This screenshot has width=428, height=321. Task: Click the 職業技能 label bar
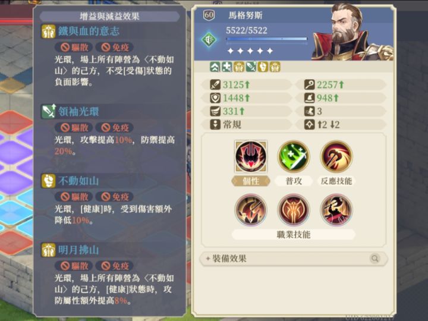[x=294, y=234]
